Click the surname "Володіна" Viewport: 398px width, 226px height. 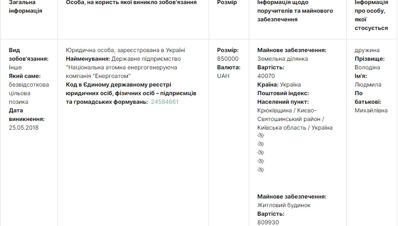pos(367,67)
